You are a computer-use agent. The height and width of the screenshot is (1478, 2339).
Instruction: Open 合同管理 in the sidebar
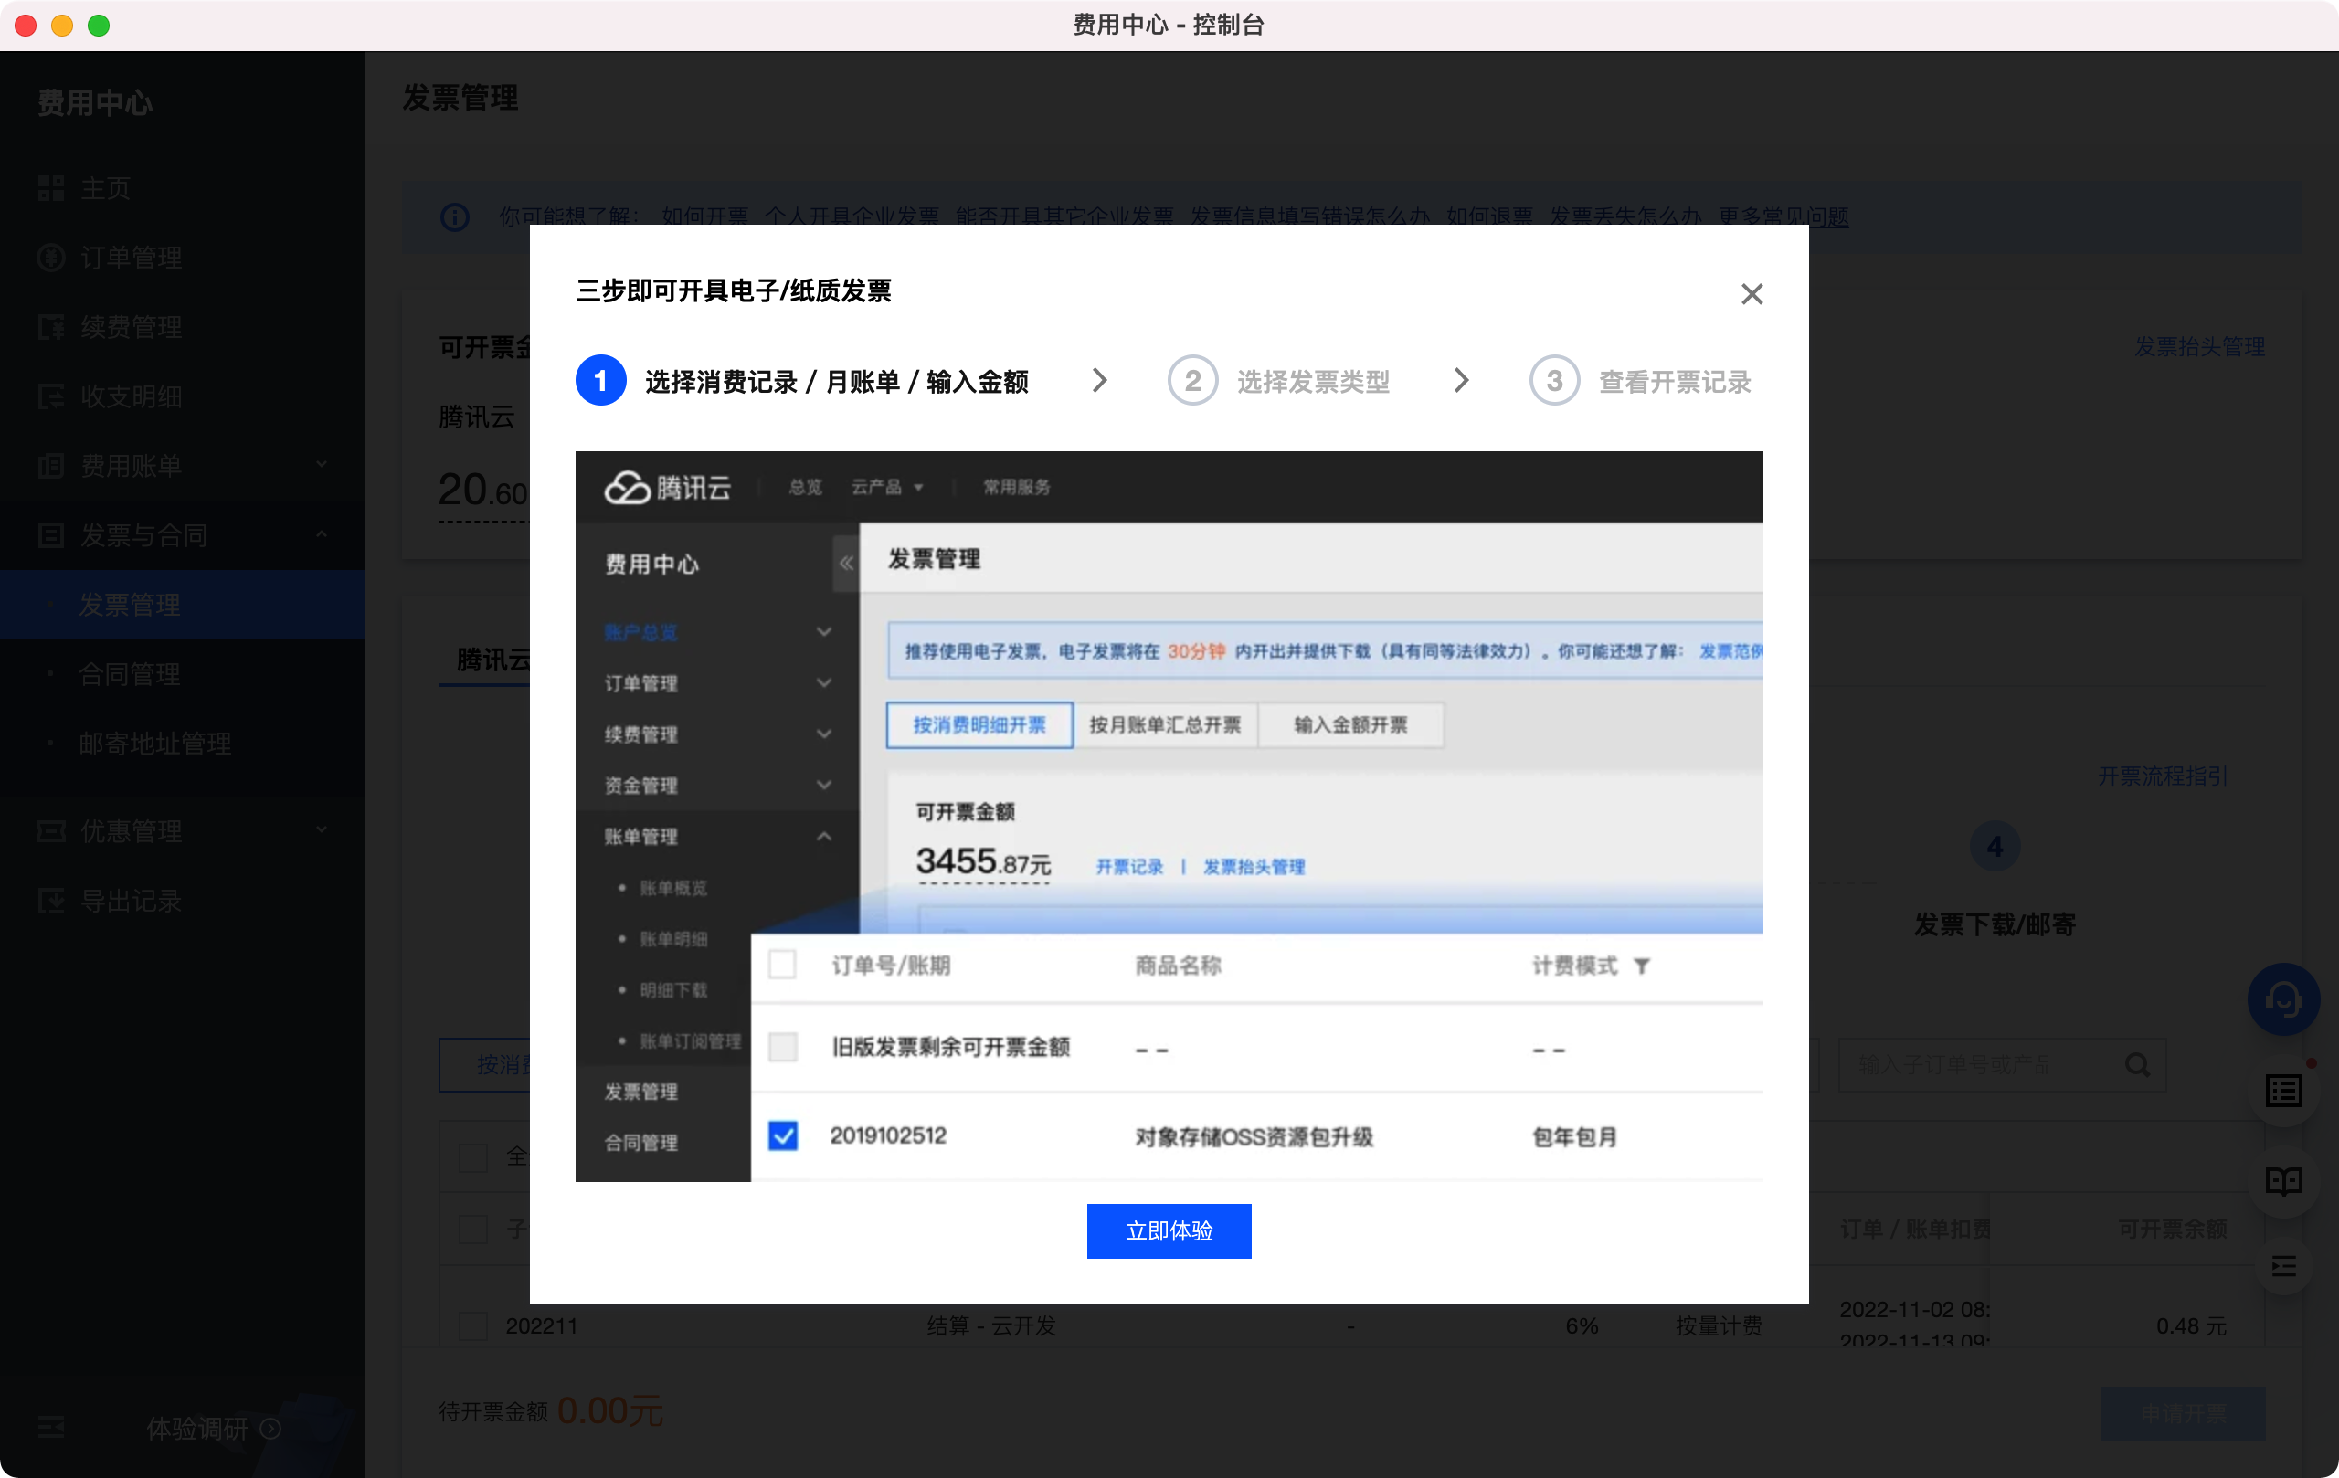click(x=129, y=674)
